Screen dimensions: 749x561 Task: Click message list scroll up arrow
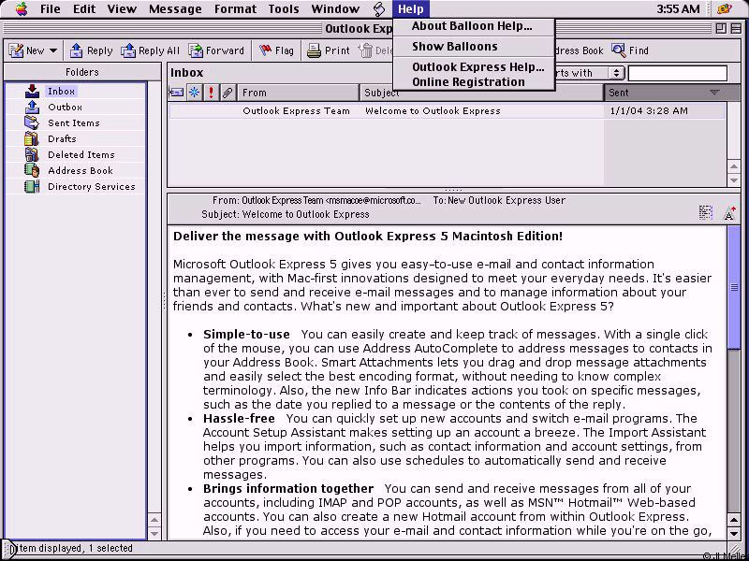[x=734, y=166]
